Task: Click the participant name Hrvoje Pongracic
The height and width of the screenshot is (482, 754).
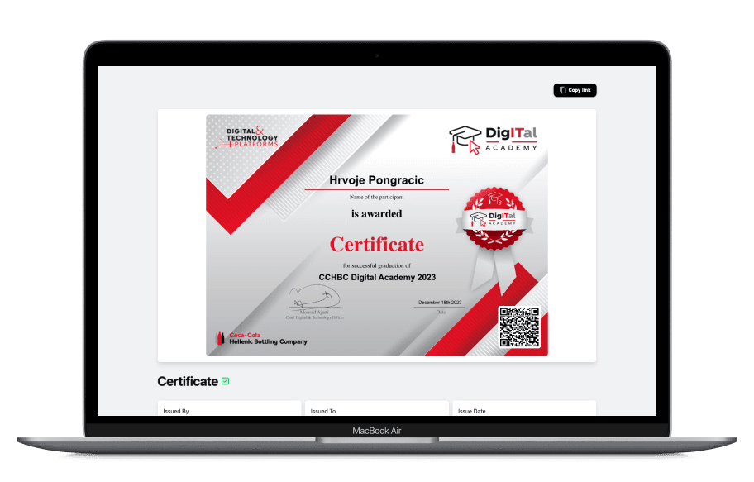Action: pos(376,180)
